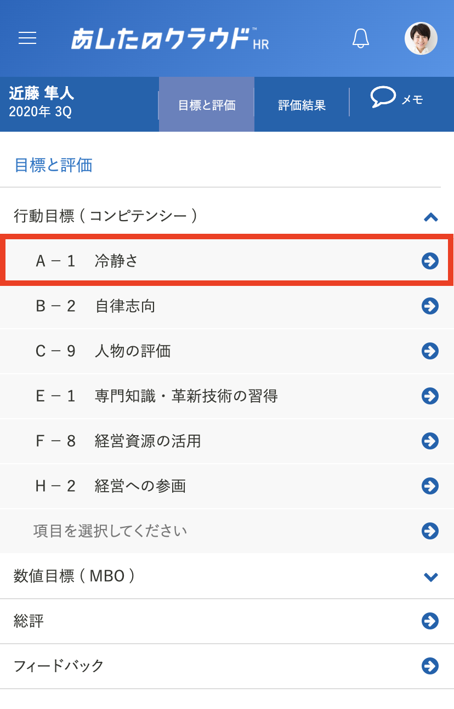The height and width of the screenshot is (709, 454).
Task: Click the arrow icon for A－1 冷静さ
Action: pos(430,261)
